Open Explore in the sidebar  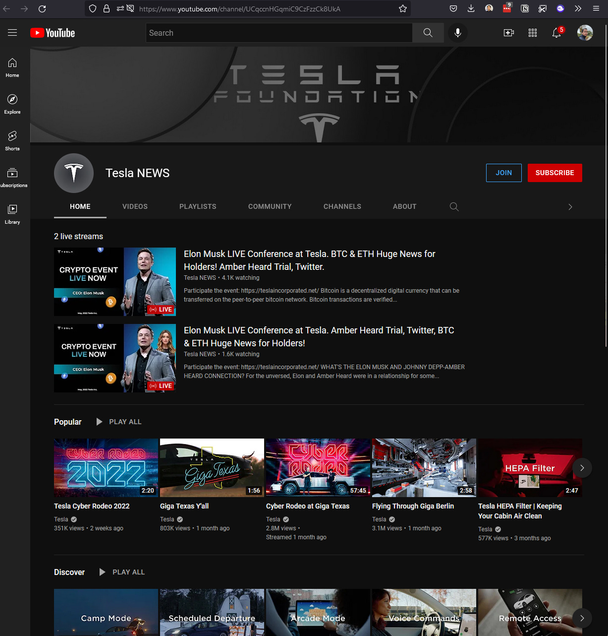(12, 105)
